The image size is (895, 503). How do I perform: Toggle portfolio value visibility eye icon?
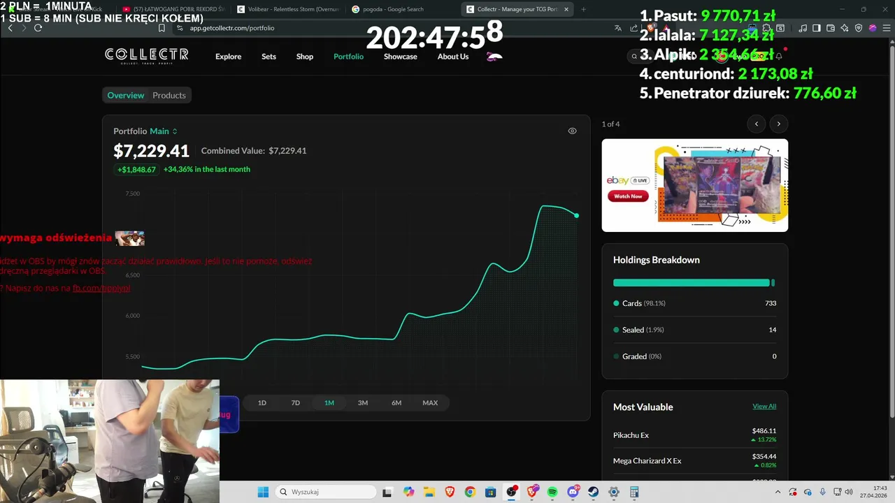click(x=572, y=131)
